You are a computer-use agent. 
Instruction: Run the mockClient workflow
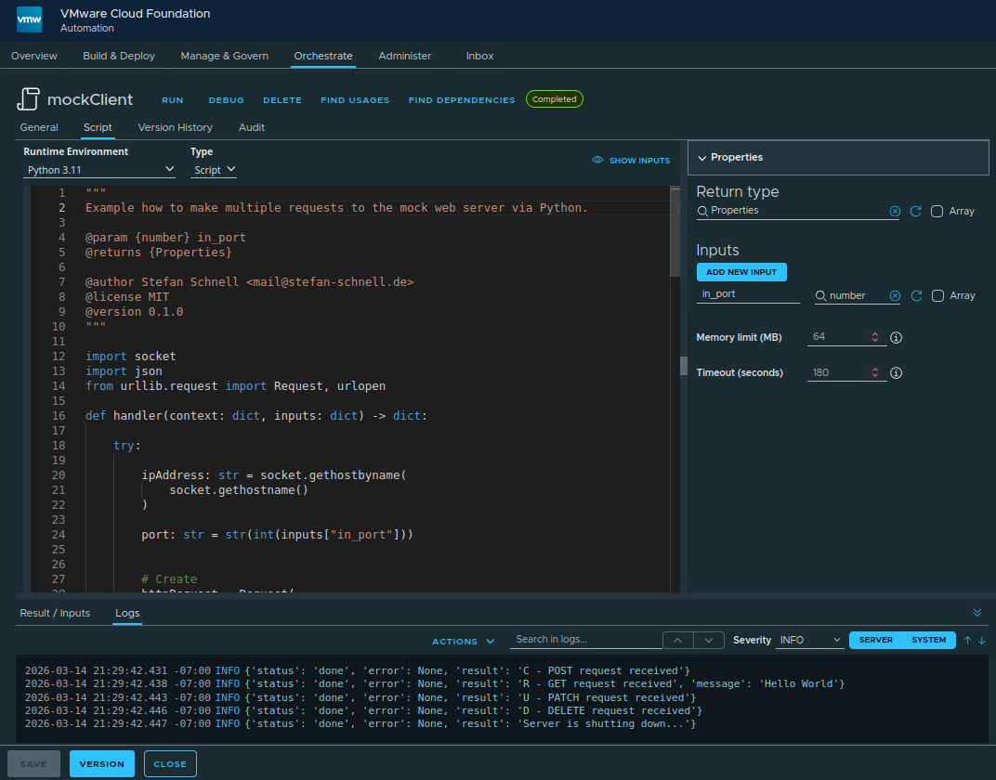[173, 99]
